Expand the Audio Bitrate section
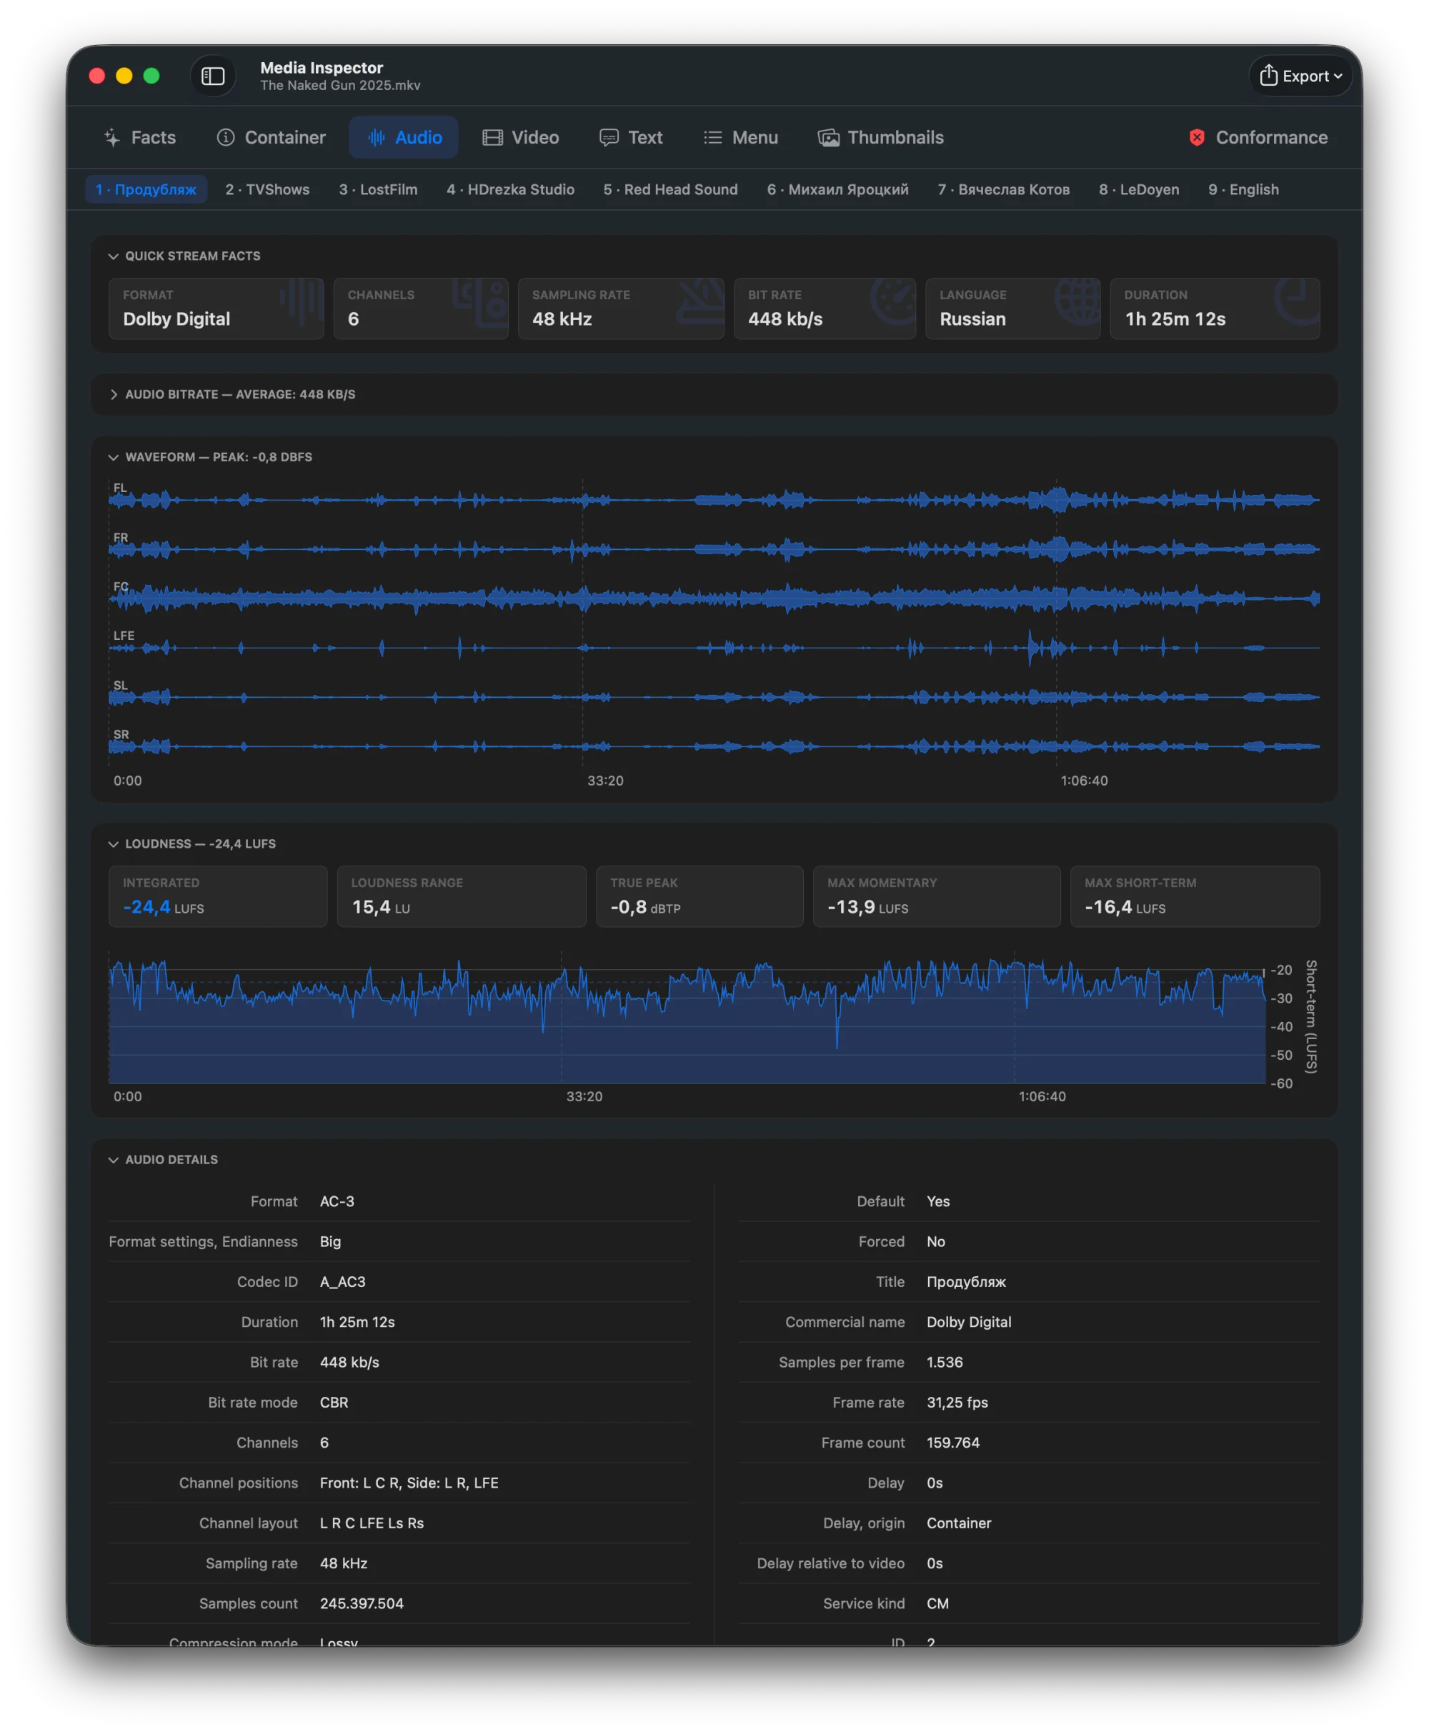 pyautogui.click(x=114, y=394)
